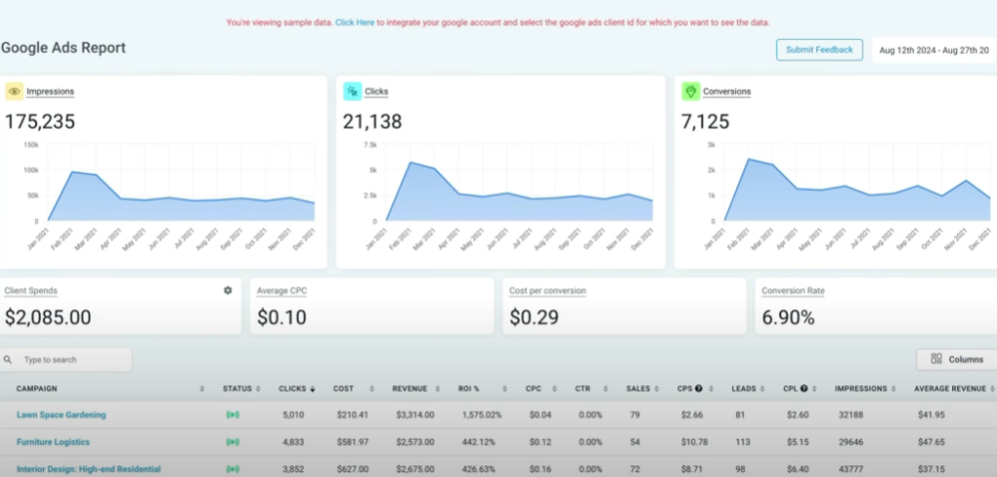997x477 pixels.
Task: Open the date range picker
Action: 934,51
